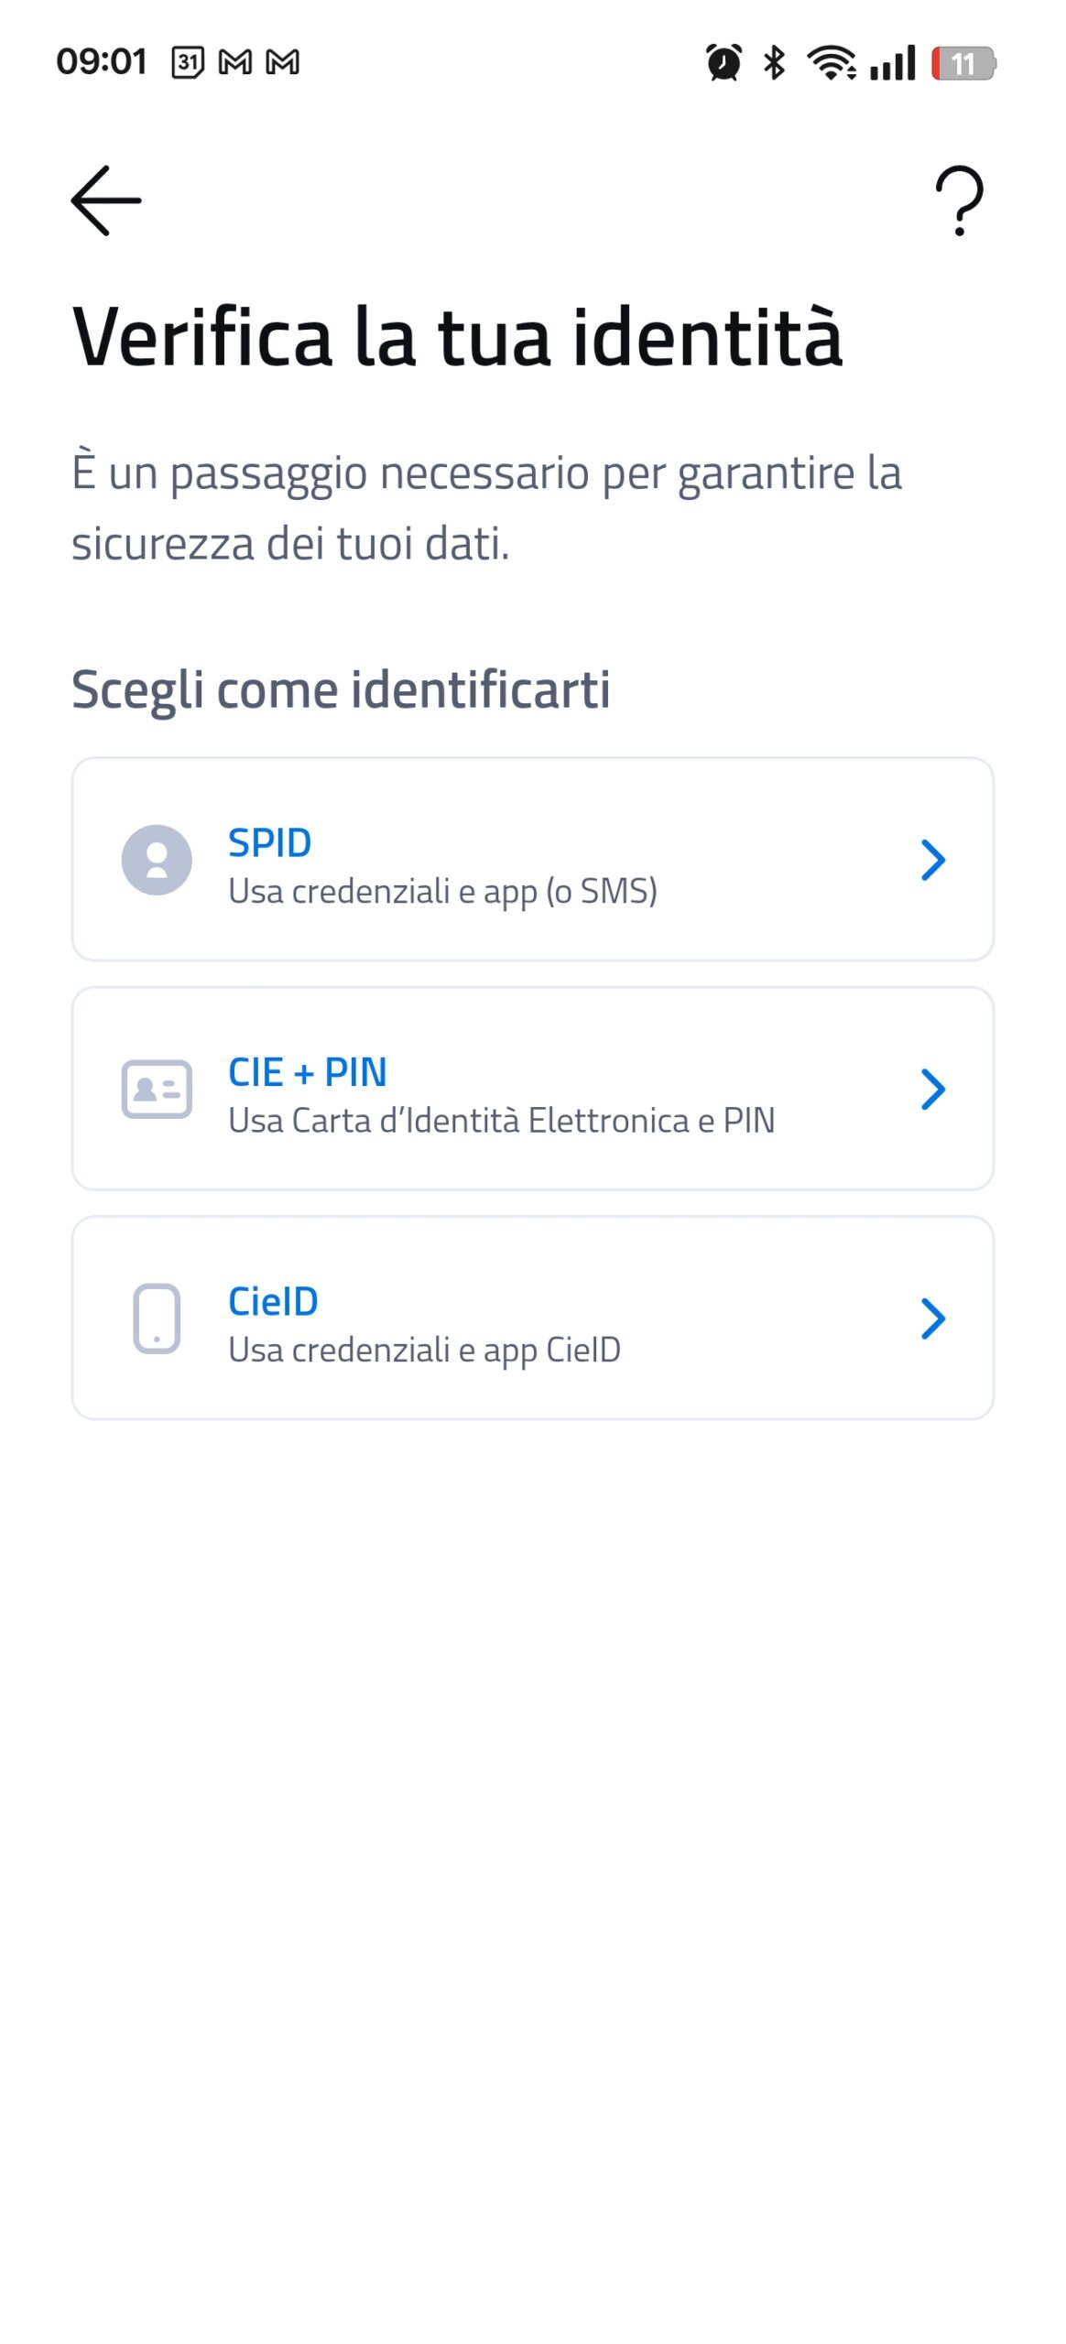Tap the calendar notification icon

[188, 62]
